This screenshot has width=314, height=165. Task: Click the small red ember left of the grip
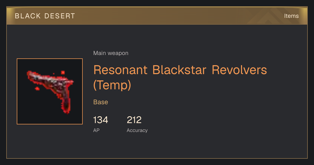click(37, 89)
